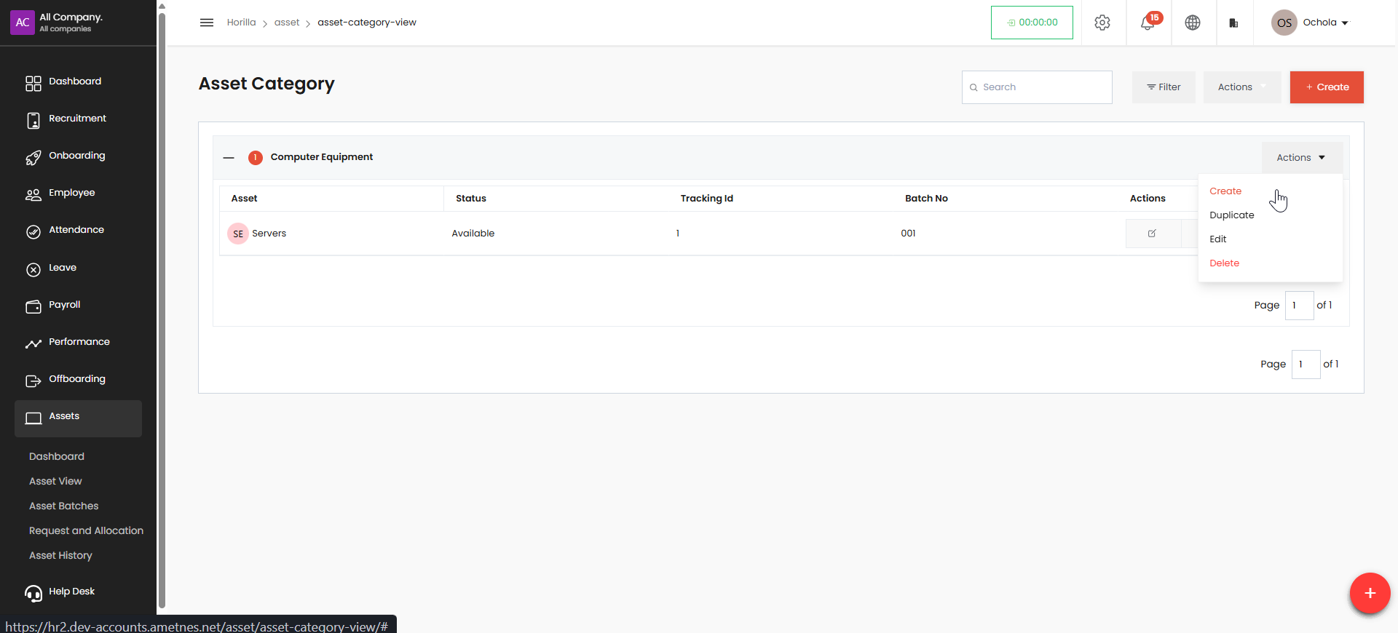Click in the Search input field
The height and width of the screenshot is (633, 1398).
(1037, 87)
